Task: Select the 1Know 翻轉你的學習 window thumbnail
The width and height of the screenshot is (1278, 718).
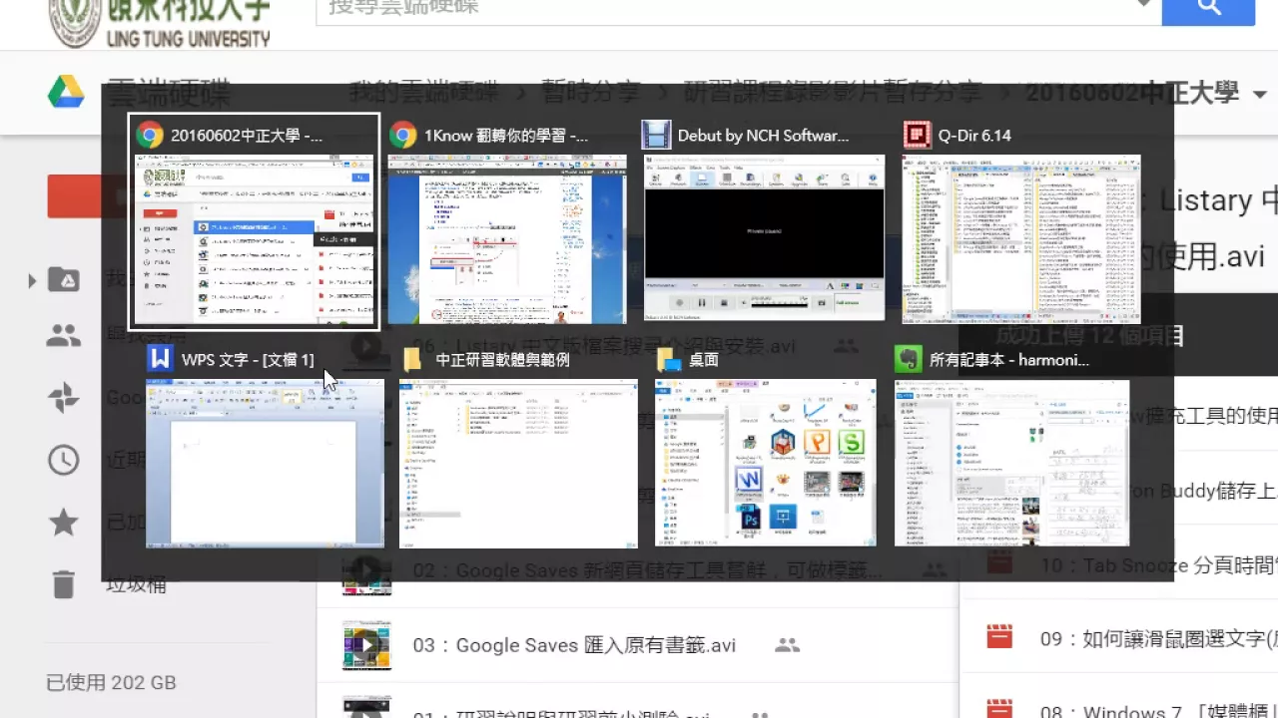Action: [x=507, y=239]
